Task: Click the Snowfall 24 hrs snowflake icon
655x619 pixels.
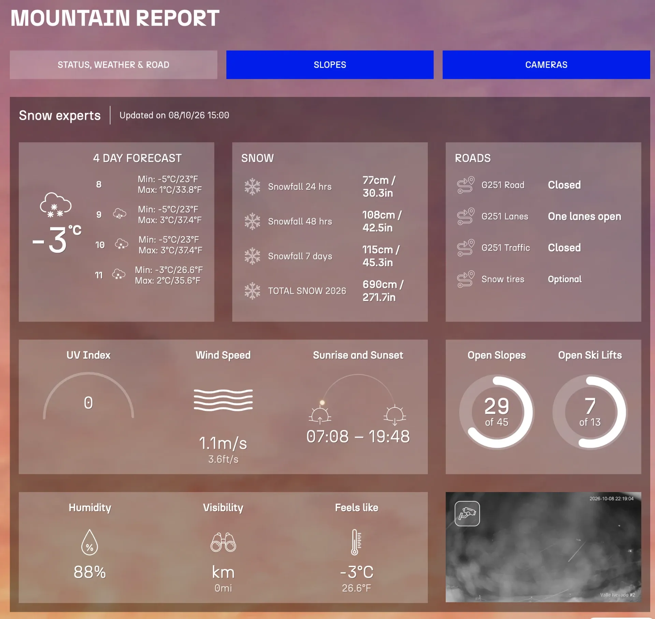Action: [252, 187]
